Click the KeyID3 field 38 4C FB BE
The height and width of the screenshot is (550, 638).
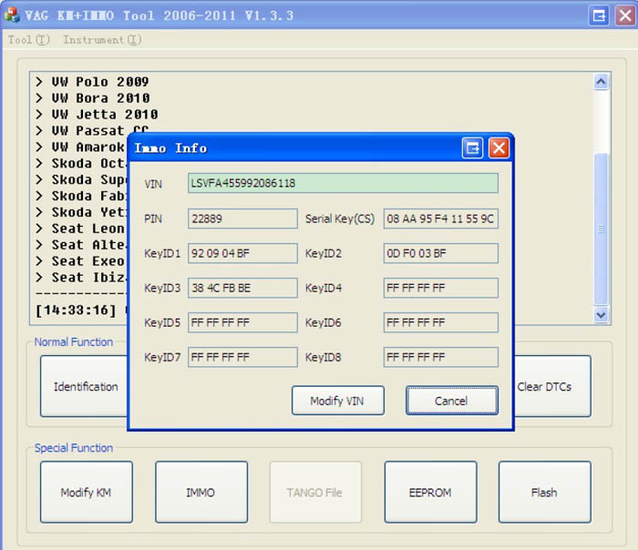coord(242,288)
